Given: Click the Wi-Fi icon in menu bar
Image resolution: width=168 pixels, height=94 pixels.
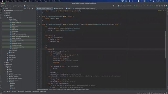Looking at the screenshot, I should tap(151, 1).
